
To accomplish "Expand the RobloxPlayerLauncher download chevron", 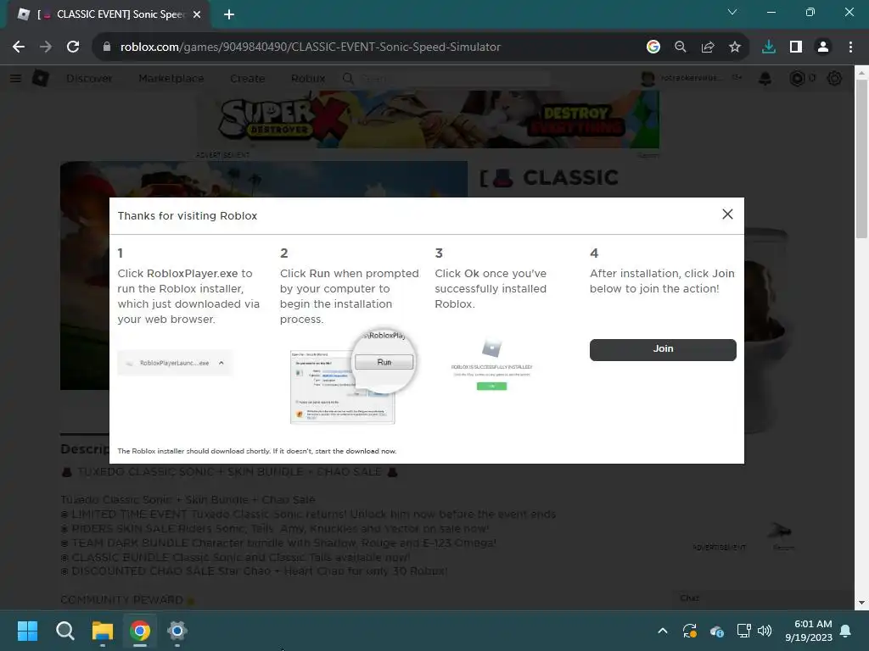I will (x=221, y=363).
